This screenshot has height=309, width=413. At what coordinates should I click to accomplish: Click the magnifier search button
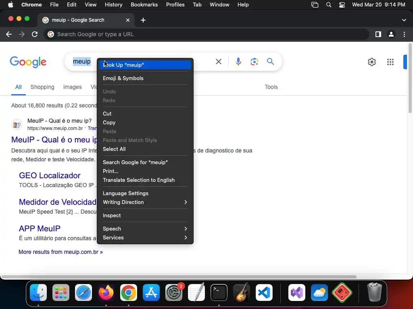(x=271, y=62)
